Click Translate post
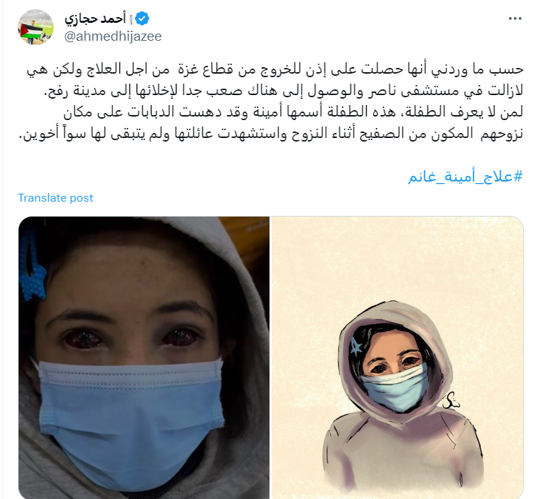Screen dimensions: 534x499 [x=56, y=198]
